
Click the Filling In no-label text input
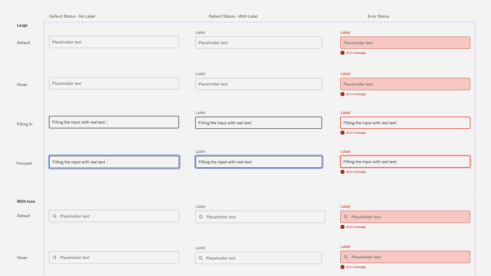coord(114,122)
